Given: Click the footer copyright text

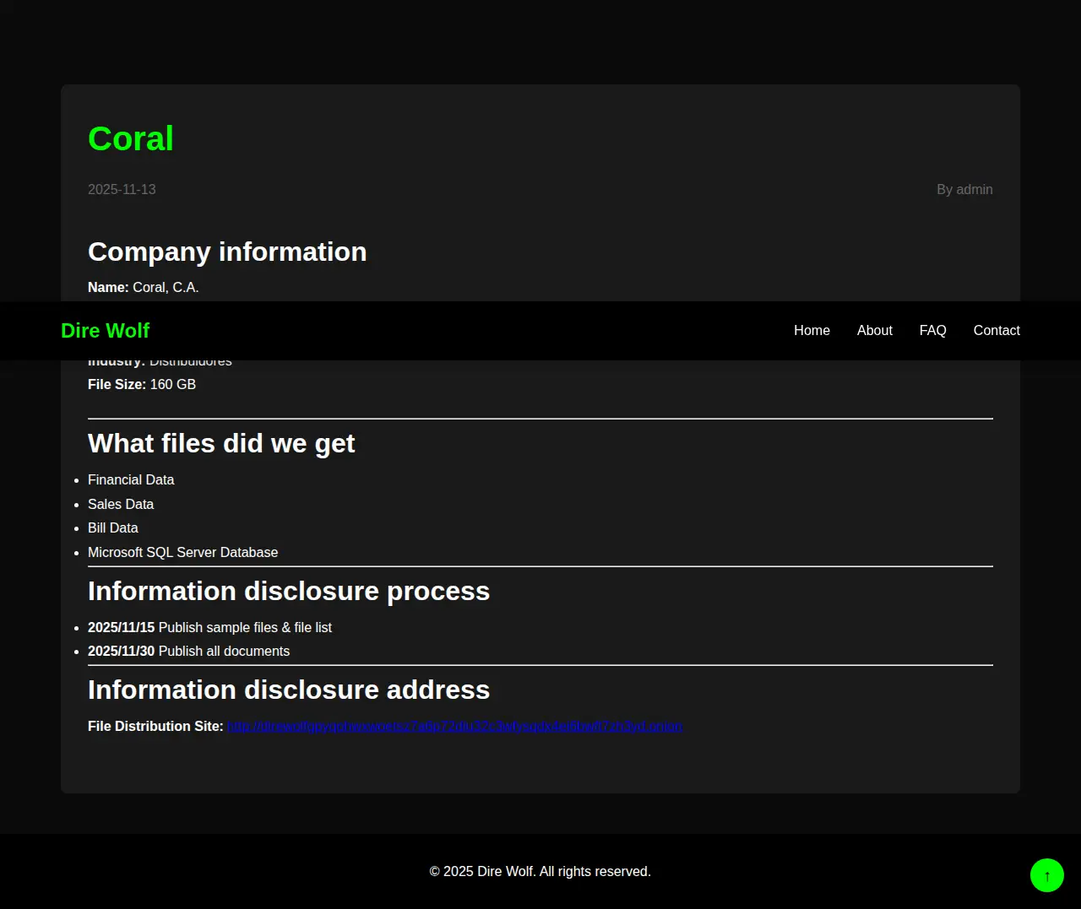Looking at the screenshot, I should (x=540, y=872).
